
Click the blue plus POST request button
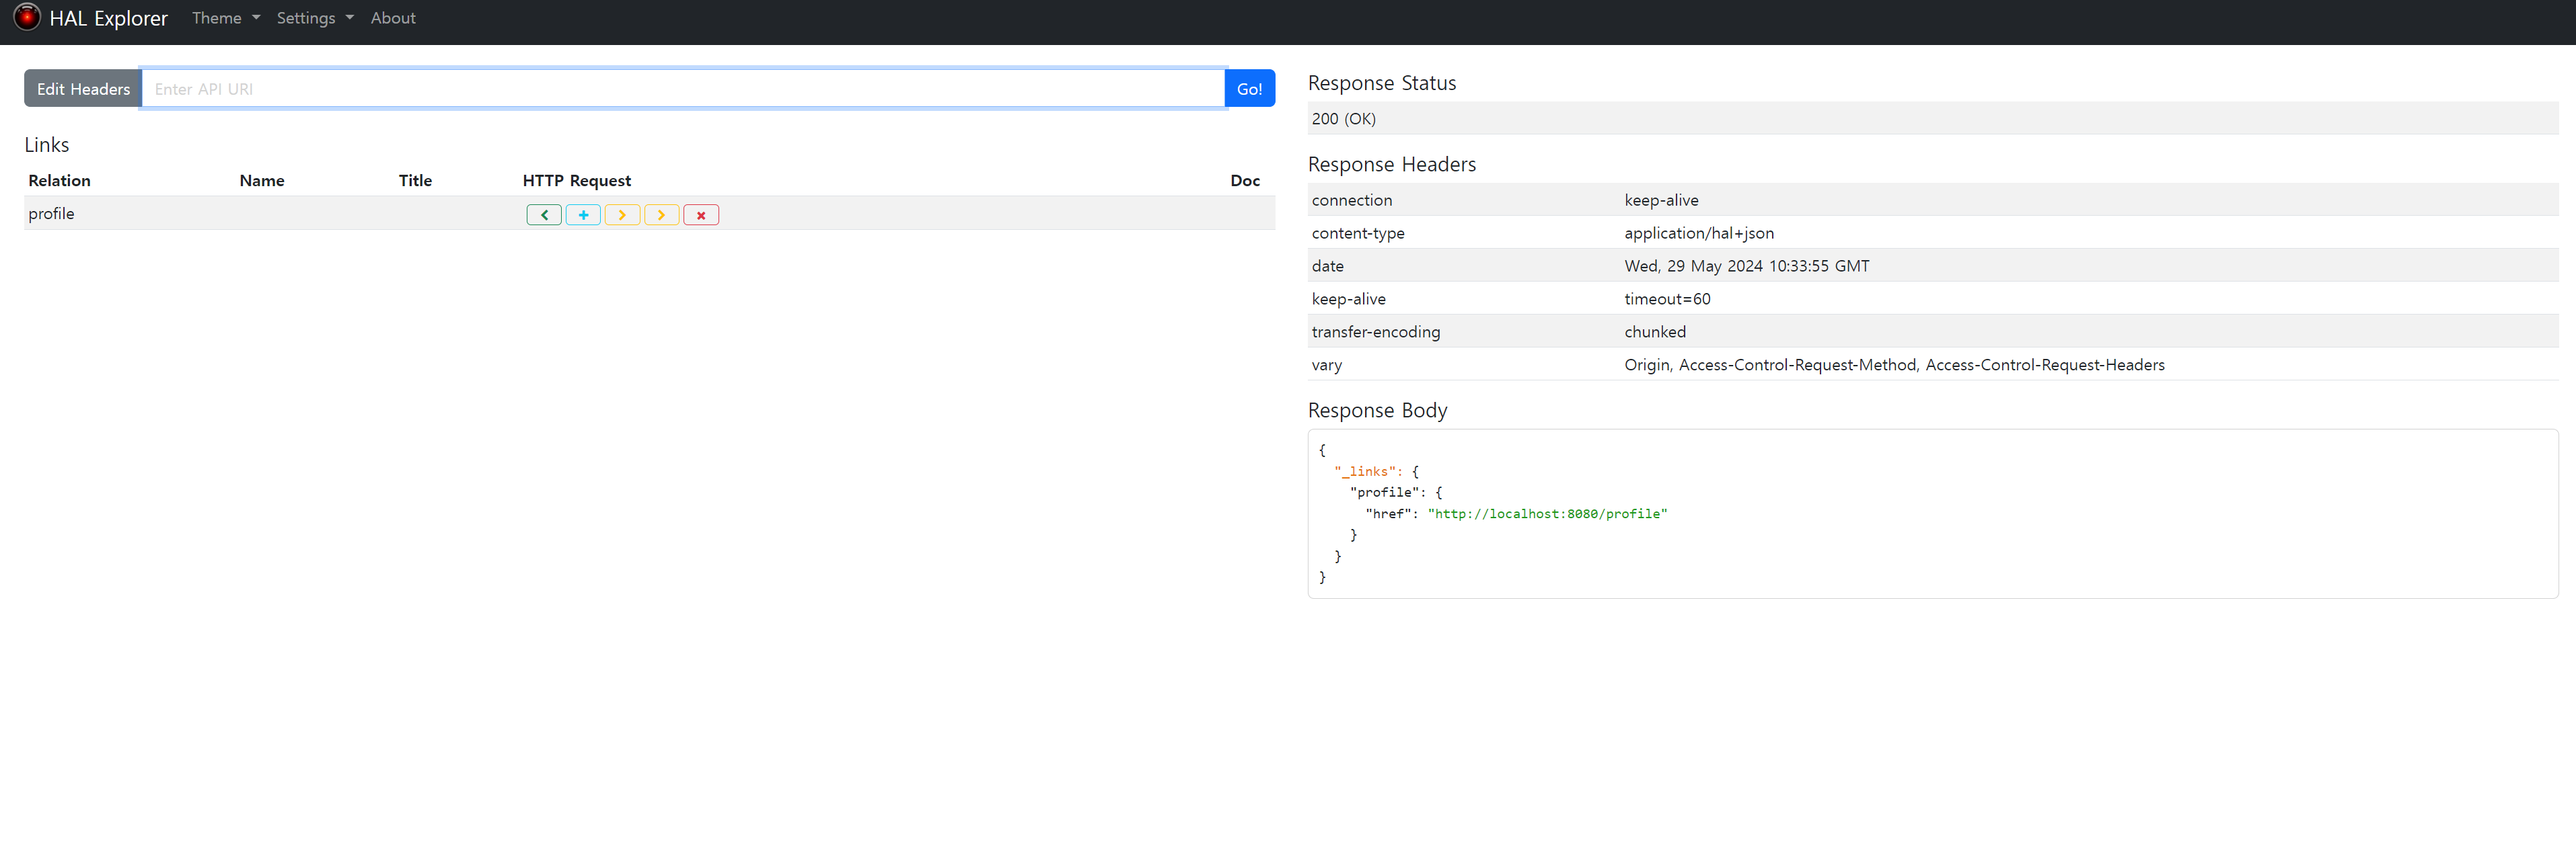tap(583, 215)
